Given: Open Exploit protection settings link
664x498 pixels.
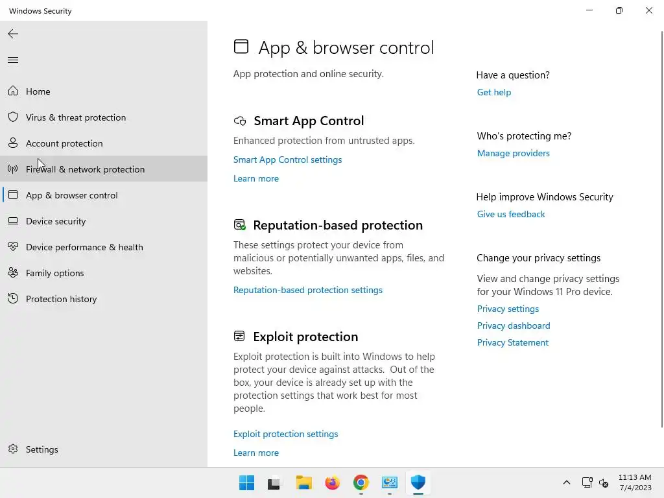Looking at the screenshot, I should (285, 434).
